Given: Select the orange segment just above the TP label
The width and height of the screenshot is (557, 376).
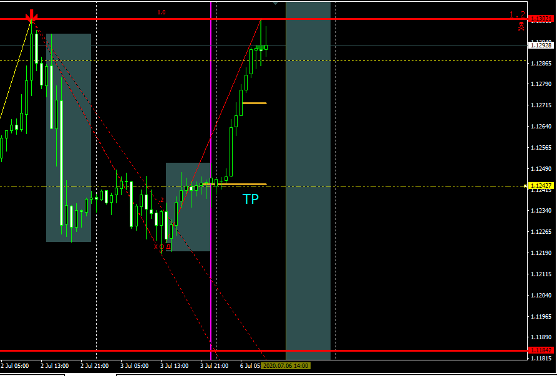Looking at the screenshot, I should coord(235,185).
